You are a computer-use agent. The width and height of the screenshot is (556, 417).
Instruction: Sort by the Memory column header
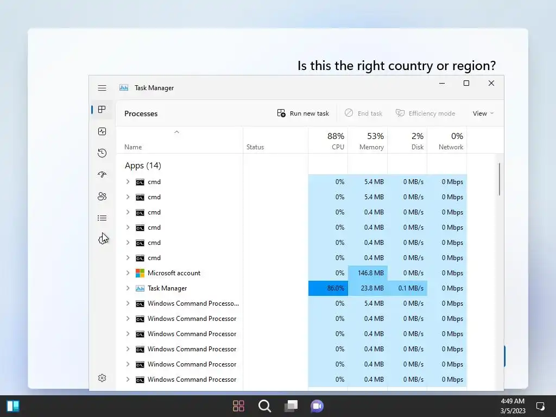[x=368, y=141]
